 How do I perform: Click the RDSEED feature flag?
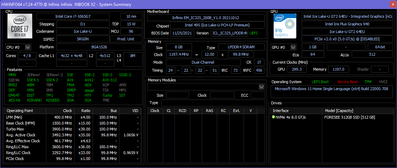coord(53,100)
